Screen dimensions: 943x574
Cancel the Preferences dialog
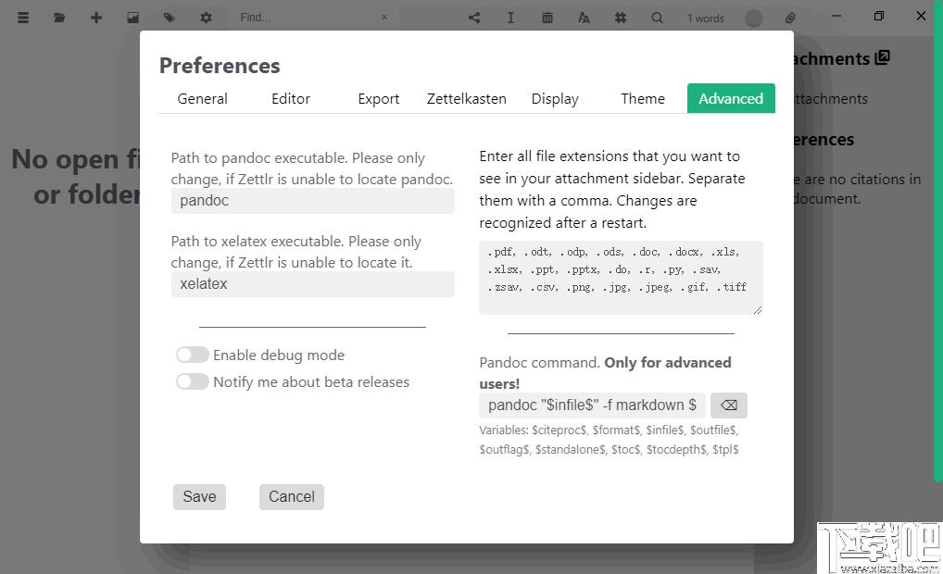292,497
